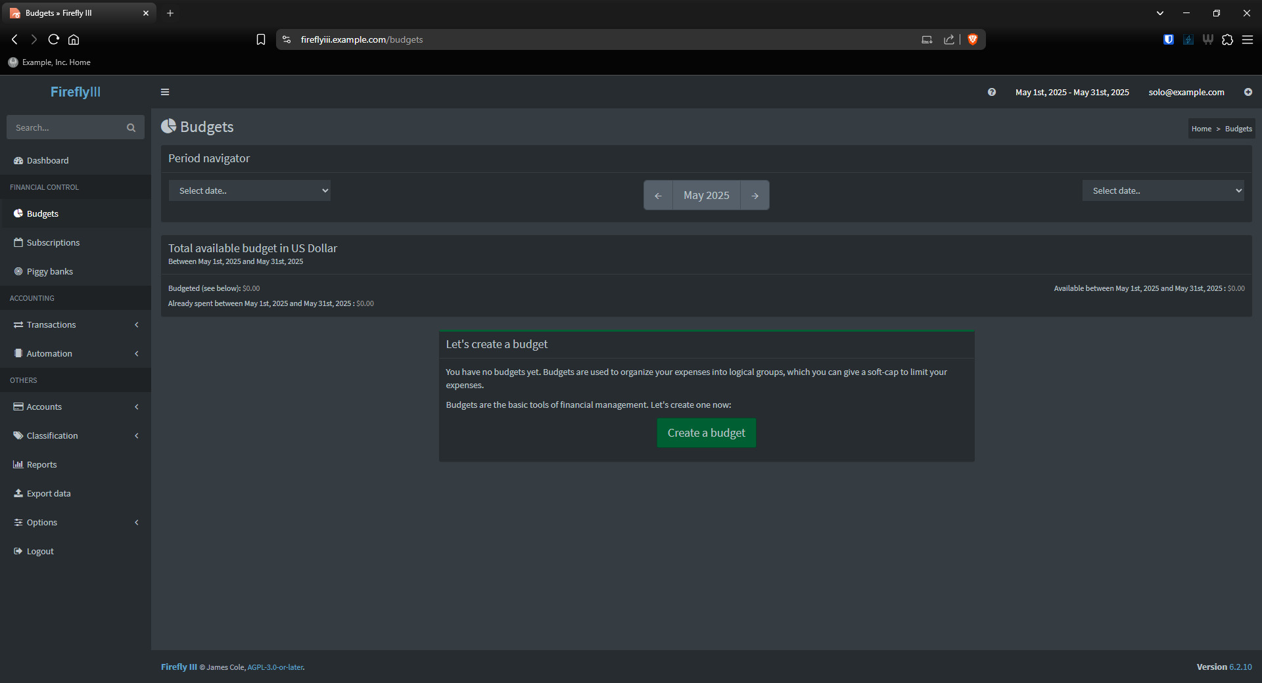
Task: Open the browser extensions puzzle icon
Action: [x=1227, y=39]
